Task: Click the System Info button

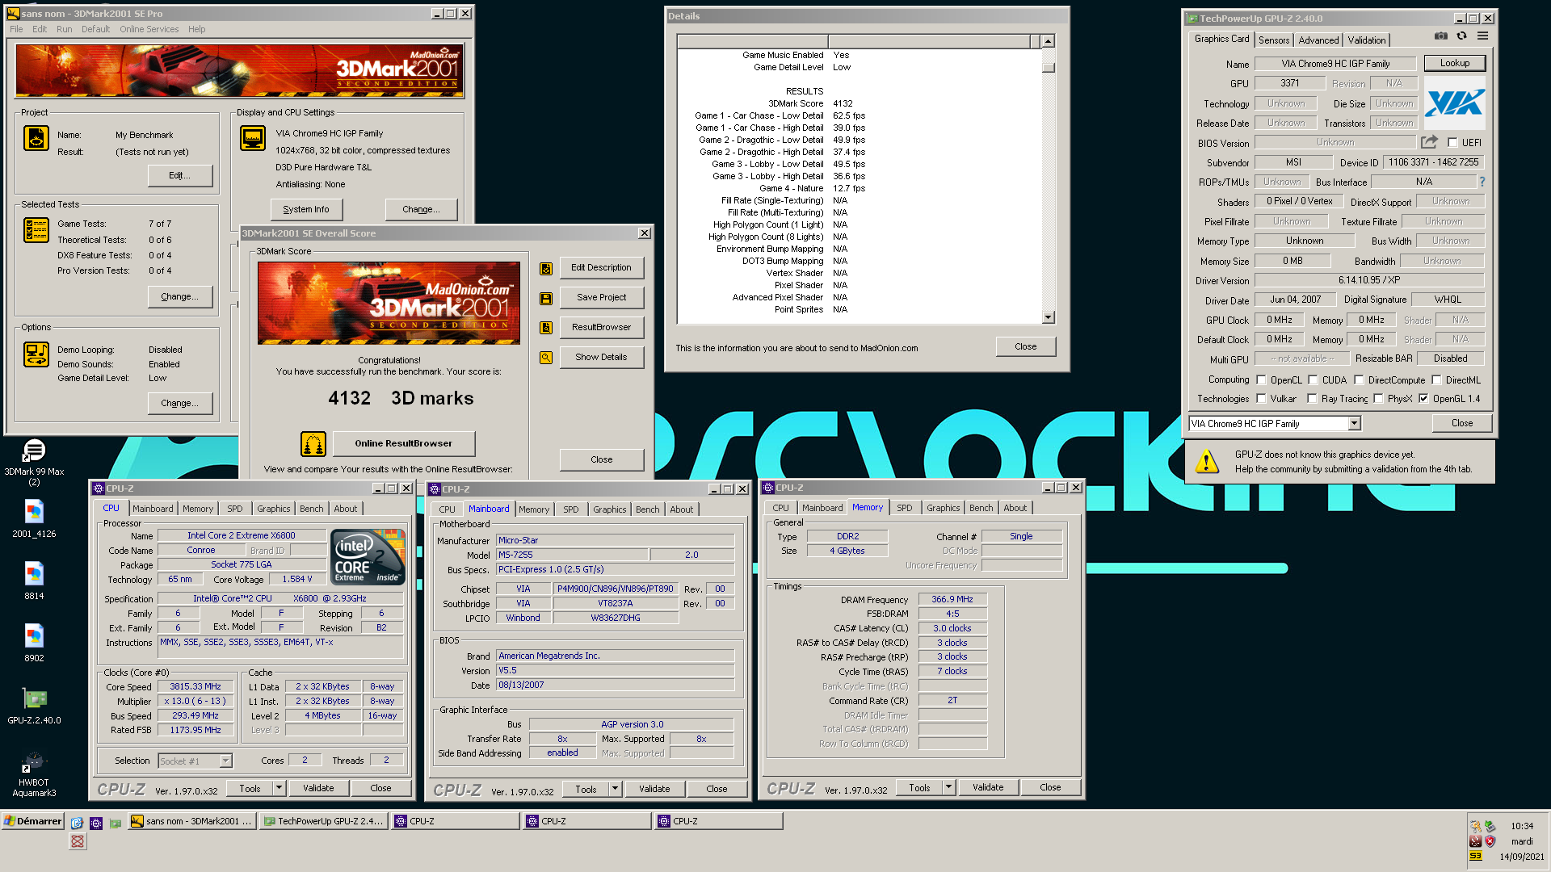Action: point(306,209)
